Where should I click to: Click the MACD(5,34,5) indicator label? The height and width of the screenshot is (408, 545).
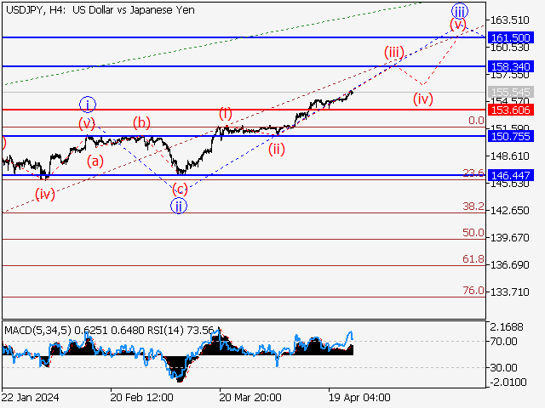tap(37, 331)
